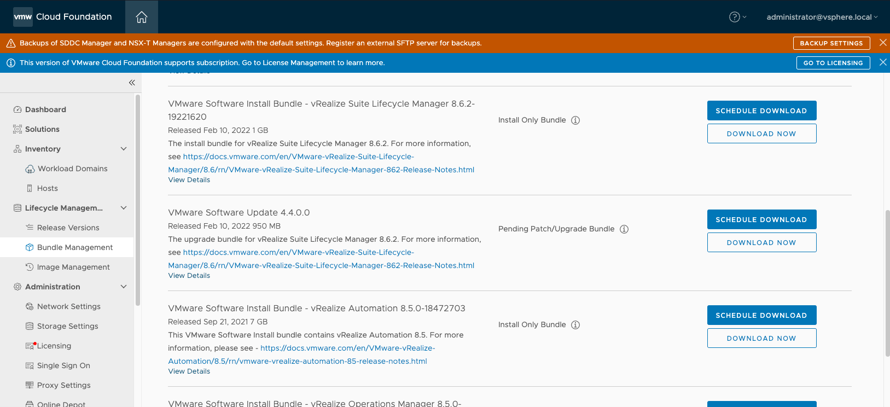Image resolution: width=890 pixels, height=407 pixels.
Task: Click the Storage Settings icon
Action: pyautogui.click(x=30, y=326)
